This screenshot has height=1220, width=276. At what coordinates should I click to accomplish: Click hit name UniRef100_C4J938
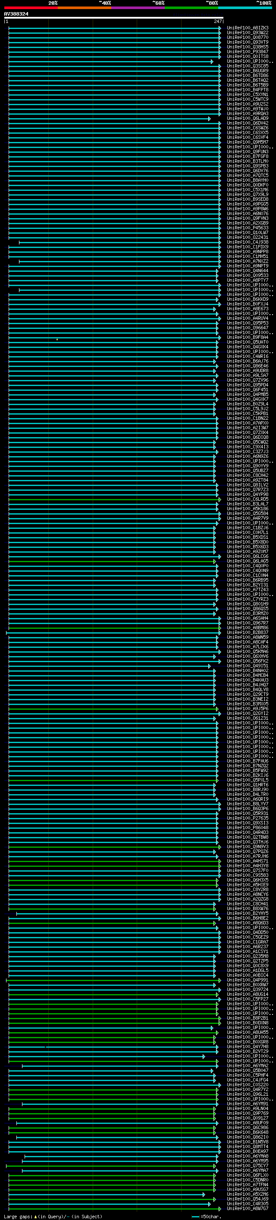tap(247, 242)
